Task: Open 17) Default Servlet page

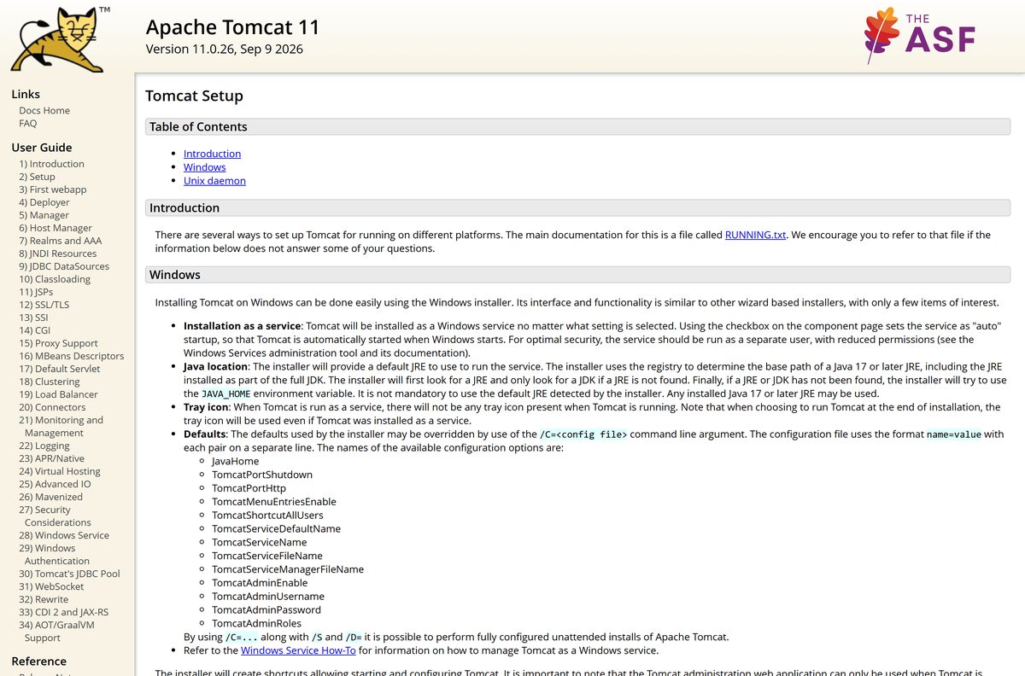Action: [60, 369]
